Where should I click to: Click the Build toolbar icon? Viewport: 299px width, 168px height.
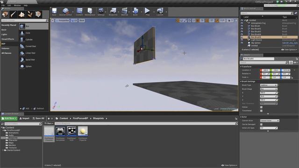tap(135, 12)
